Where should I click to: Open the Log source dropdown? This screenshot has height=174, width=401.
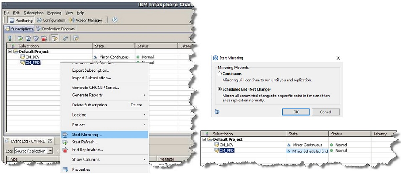click(50, 151)
